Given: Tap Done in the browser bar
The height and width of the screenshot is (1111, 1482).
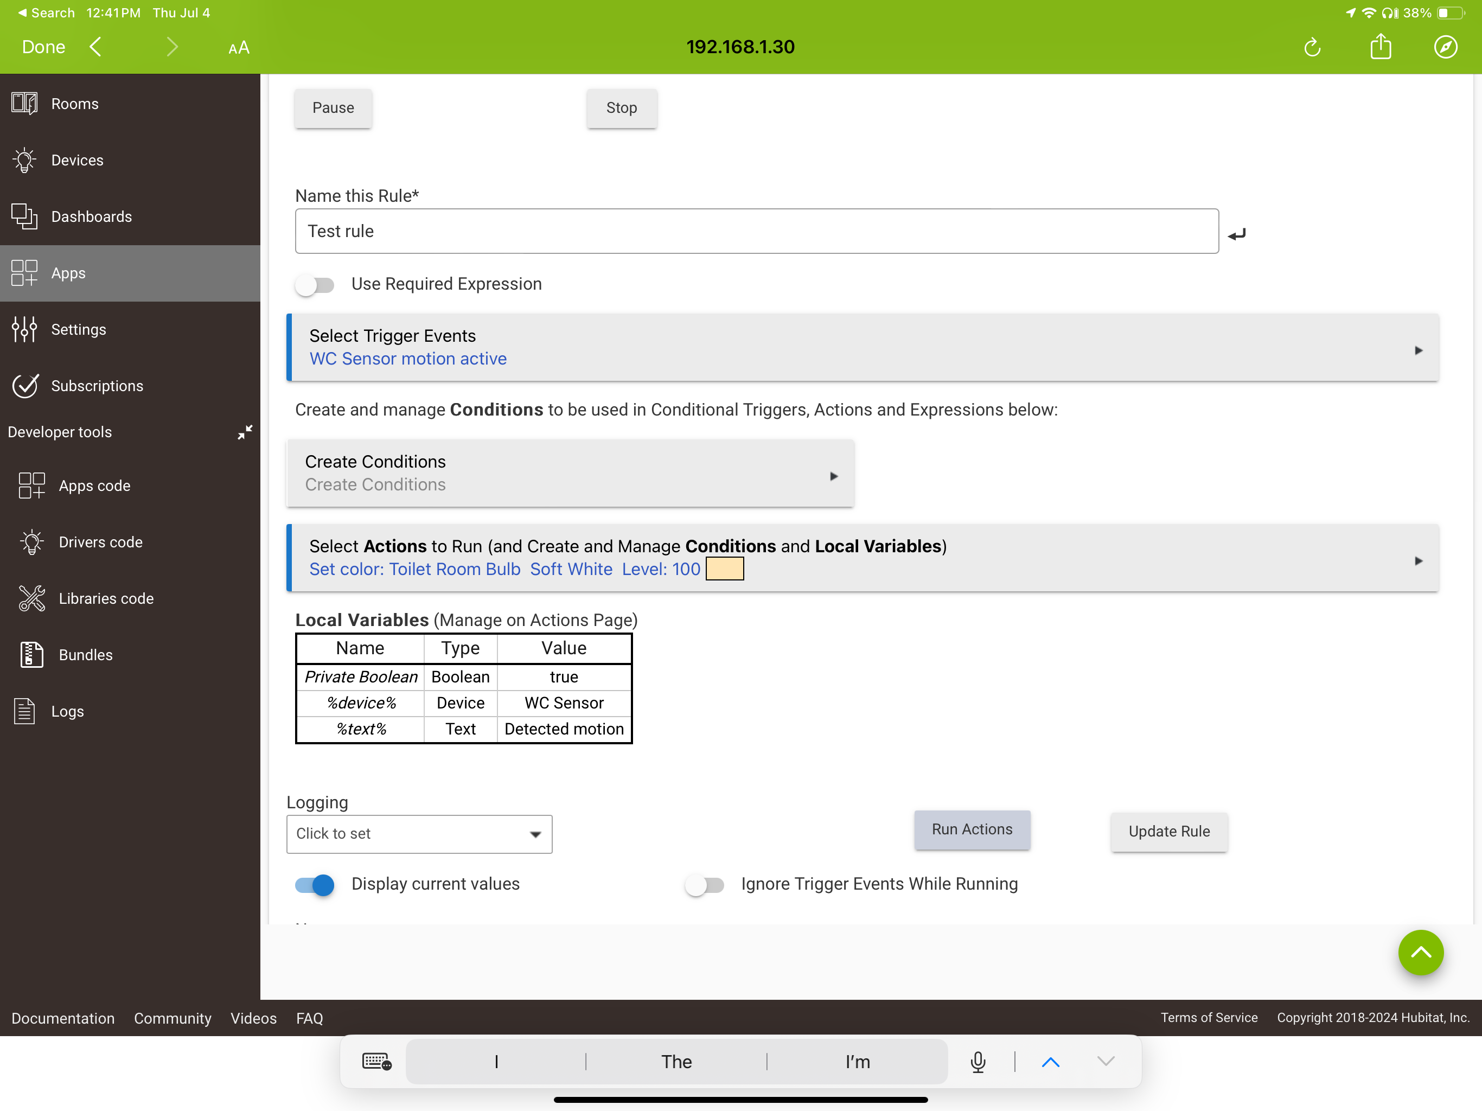Looking at the screenshot, I should pyautogui.click(x=43, y=47).
